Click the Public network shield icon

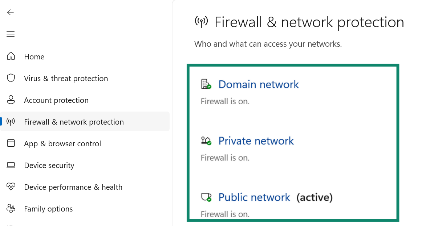[x=206, y=197]
